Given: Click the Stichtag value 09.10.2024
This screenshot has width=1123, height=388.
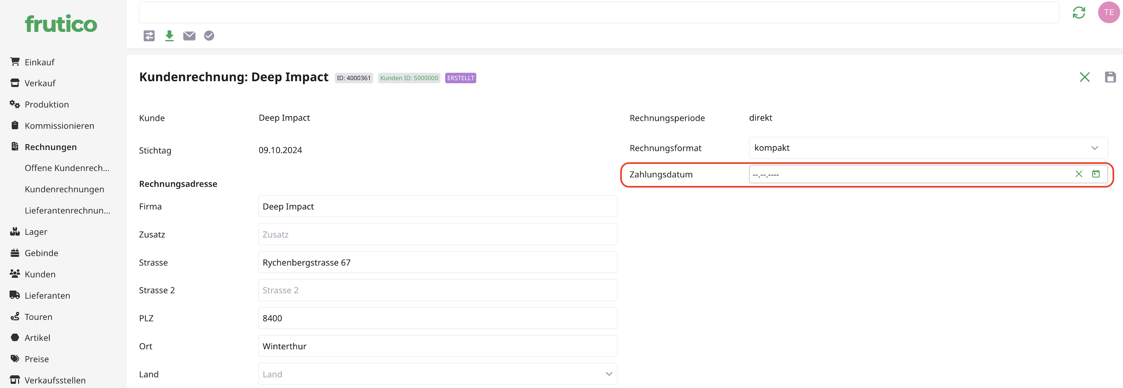Looking at the screenshot, I should coord(280,150).
